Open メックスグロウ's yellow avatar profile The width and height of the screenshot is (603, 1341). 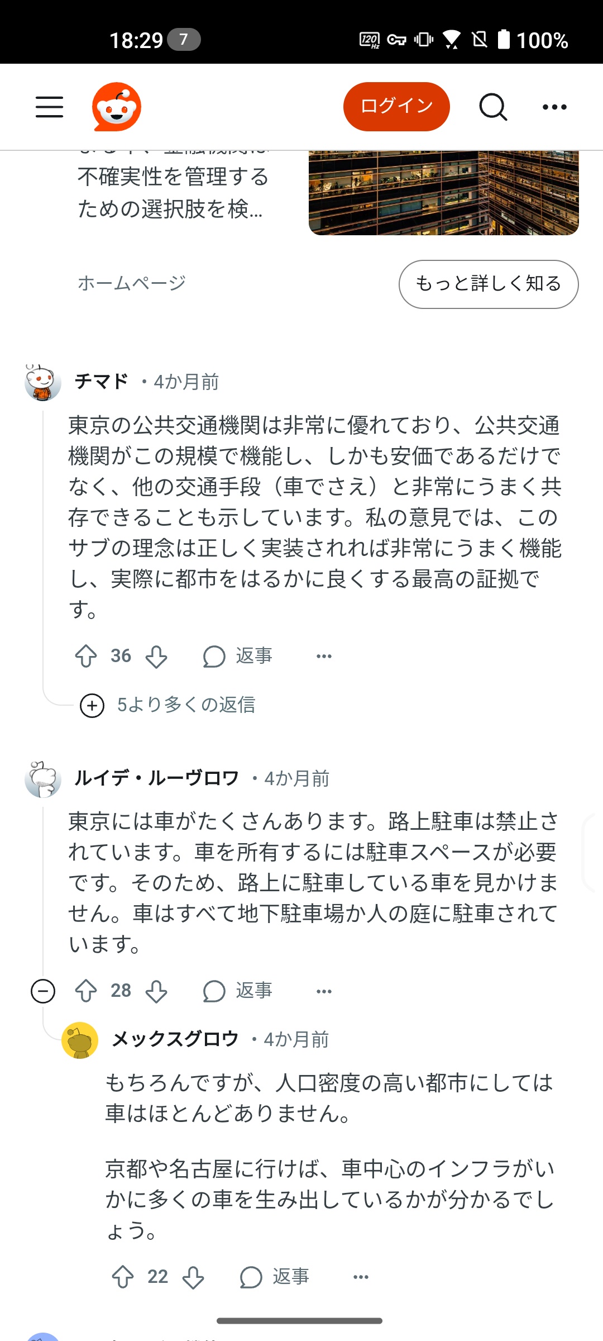pyautogui.click(x=80, y=1040)
